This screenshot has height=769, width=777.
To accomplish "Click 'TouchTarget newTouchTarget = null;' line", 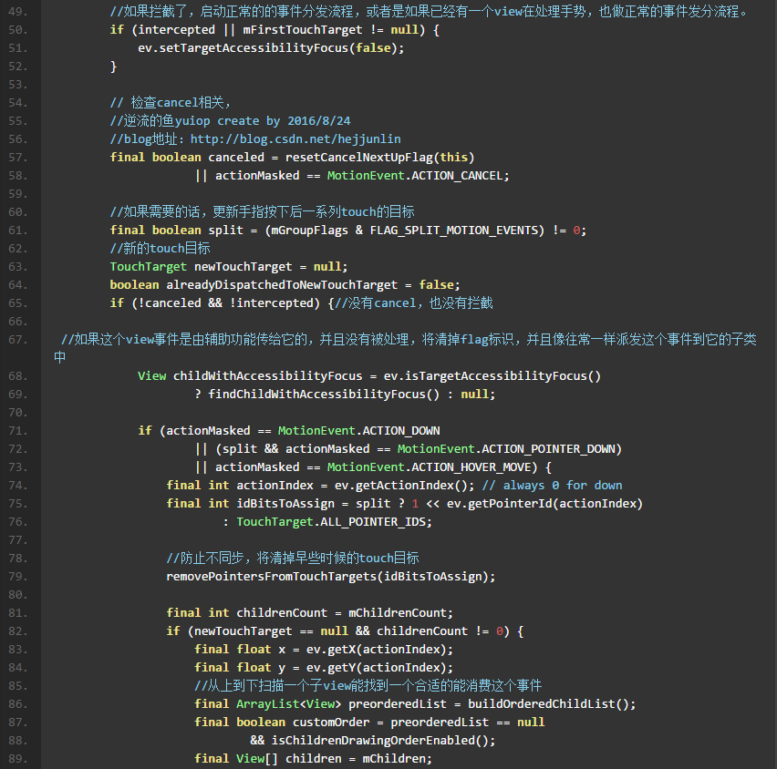I will tap(229, 267).
